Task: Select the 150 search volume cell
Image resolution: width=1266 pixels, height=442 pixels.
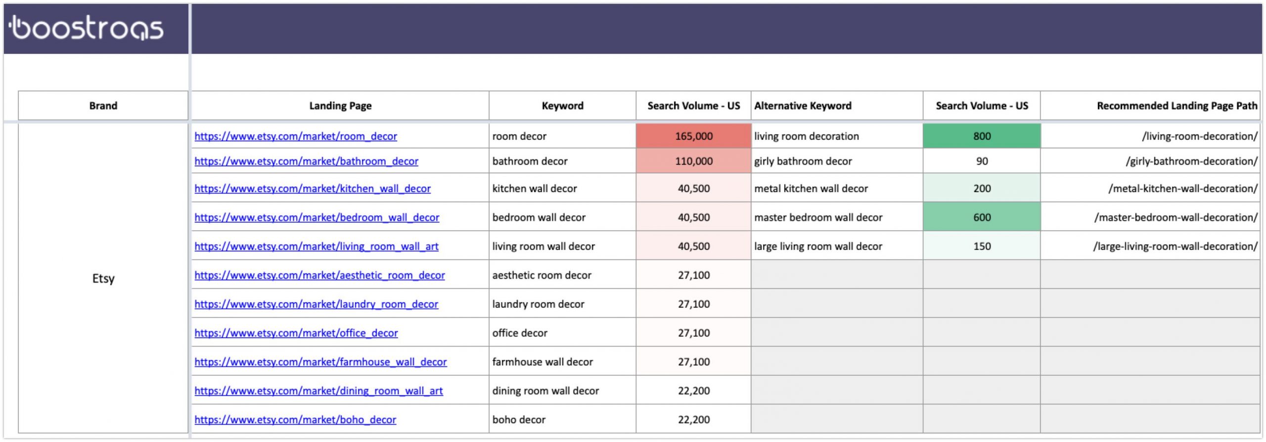Action: tap(982, 246)
